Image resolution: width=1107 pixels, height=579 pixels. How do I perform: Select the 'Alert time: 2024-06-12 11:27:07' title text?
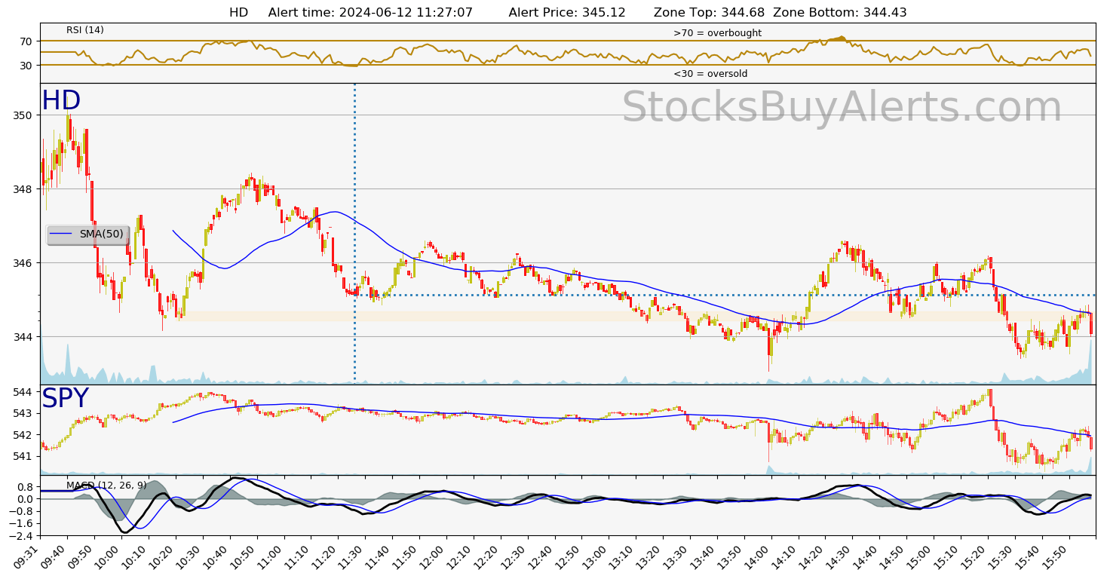[x=370, y=13]
